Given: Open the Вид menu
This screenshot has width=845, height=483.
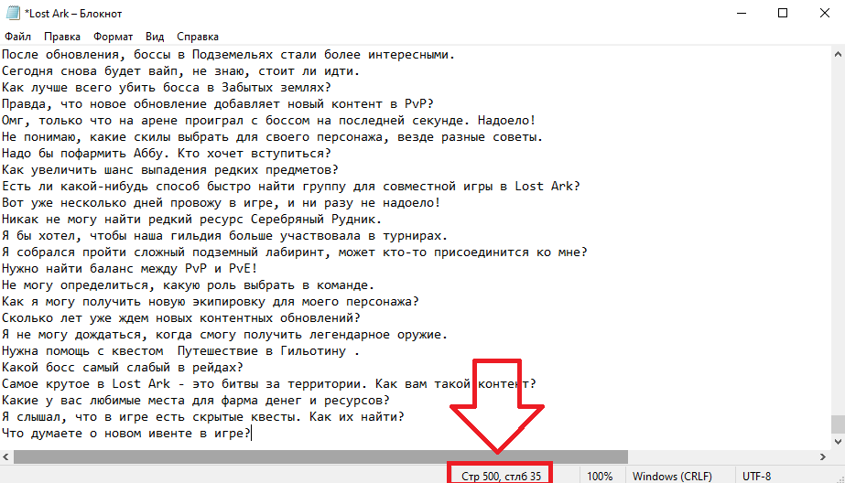Looking at the screenshot, I should [155, 37].
